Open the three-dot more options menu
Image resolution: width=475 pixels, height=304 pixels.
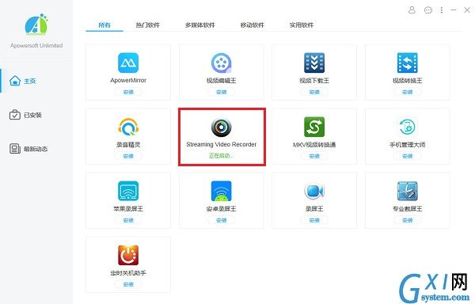pos(442,10)
